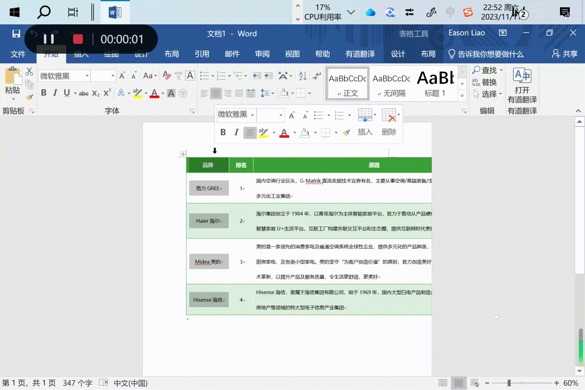The image size is (585, 390).
Task: Click the Clear Formatting eraser icon
Action: click(x=166, y=75)
